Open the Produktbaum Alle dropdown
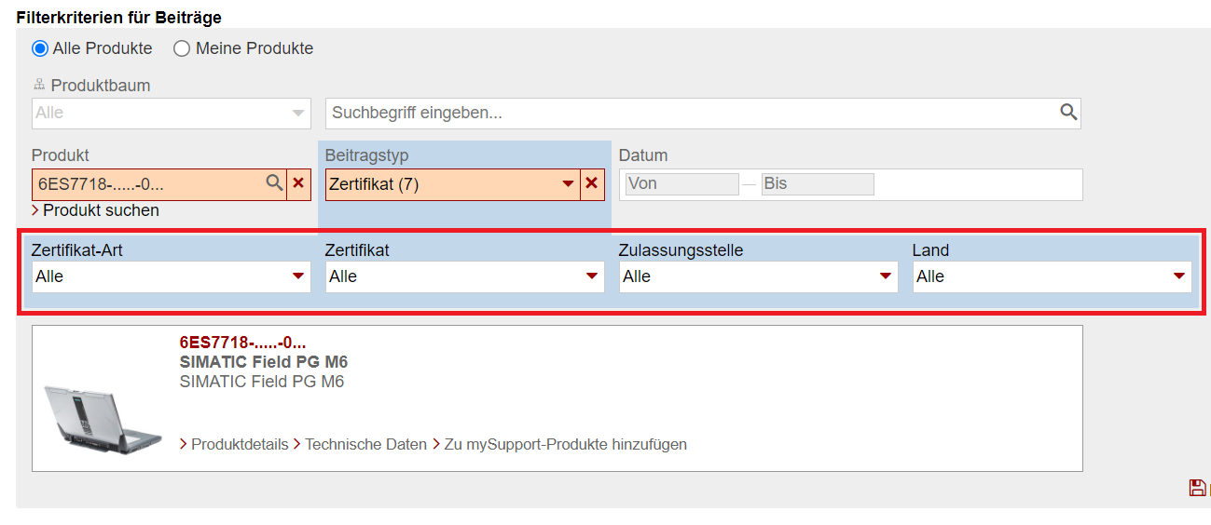This screenshot has height=525, width=1211. coord(172,113)
